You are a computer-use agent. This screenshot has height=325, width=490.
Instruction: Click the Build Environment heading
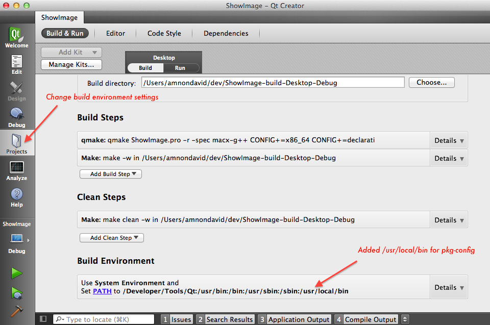point(116,261)
